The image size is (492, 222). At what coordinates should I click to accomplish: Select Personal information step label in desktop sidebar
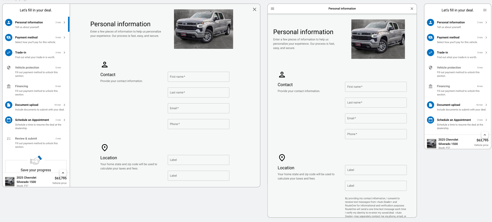point(29,22)
